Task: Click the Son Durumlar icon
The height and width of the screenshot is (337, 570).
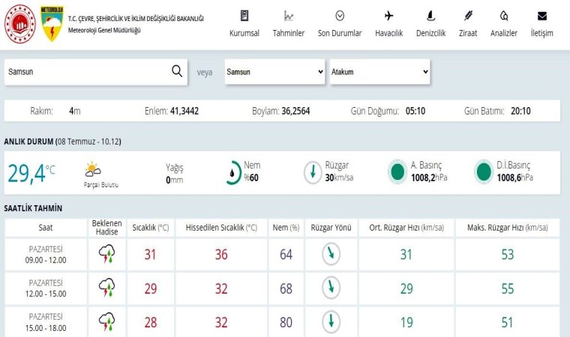Action: click(x=340, y=16)
